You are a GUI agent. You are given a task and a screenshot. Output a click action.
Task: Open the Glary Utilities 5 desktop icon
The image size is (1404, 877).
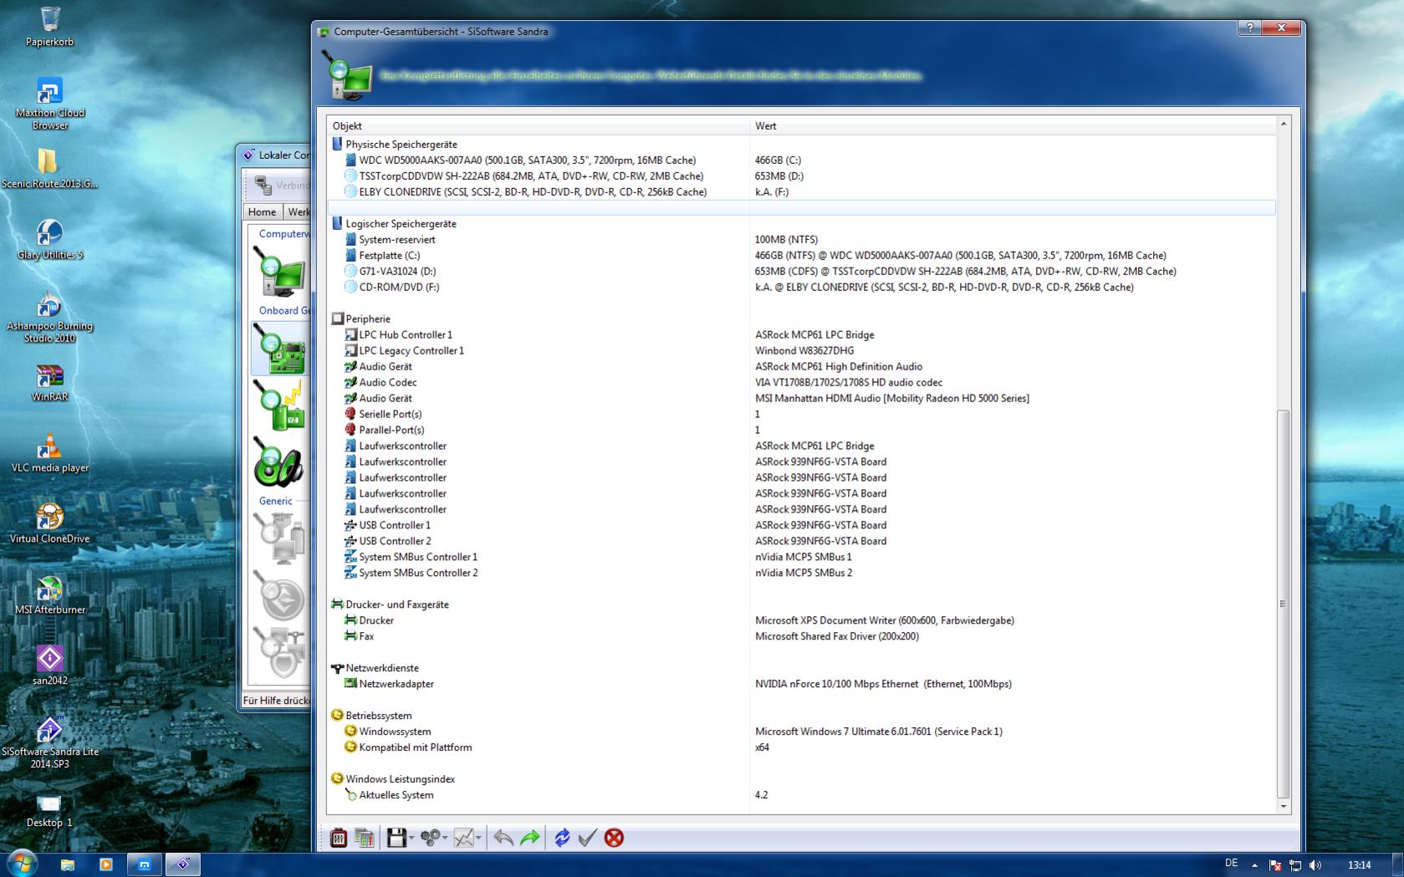[49, 240]
